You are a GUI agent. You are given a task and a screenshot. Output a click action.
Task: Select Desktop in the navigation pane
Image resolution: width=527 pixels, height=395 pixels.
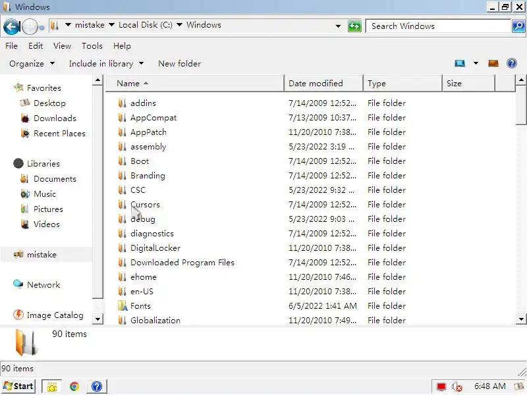coord(49,103)
